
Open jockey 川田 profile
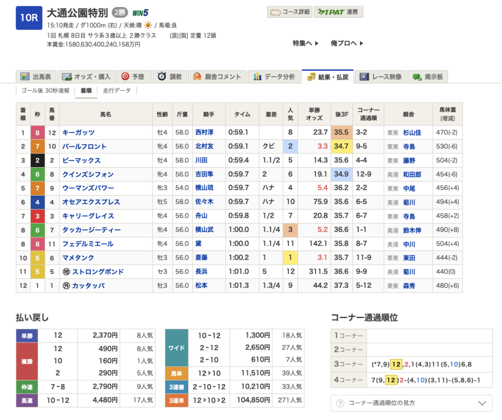click(x=201, y=160)
